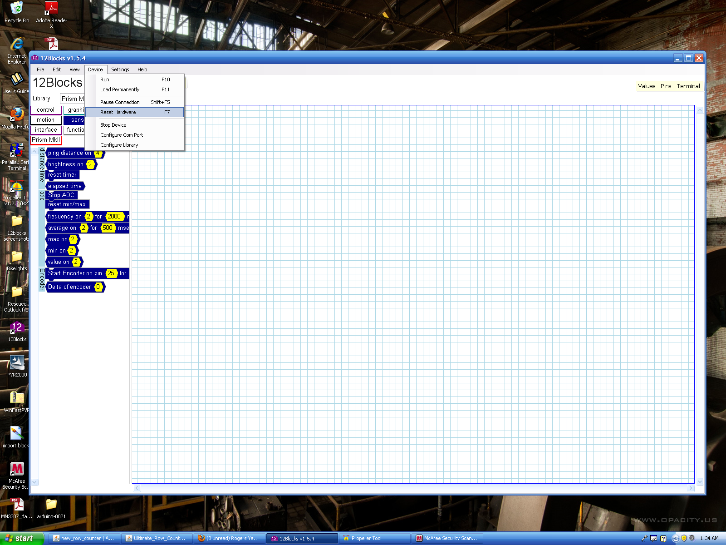Viewport: 726px width, 545px height.
Task: Launch 12Blocks desktop shortcut icon
Action: 17,331
